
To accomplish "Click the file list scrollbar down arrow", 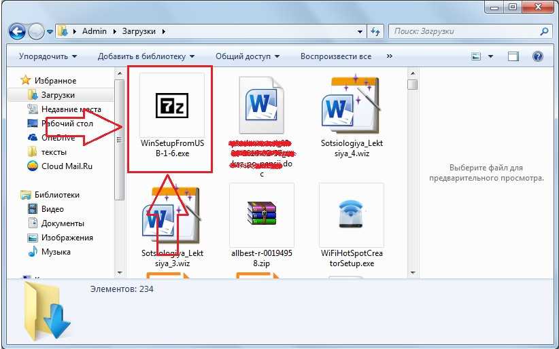I will [413, 273].
